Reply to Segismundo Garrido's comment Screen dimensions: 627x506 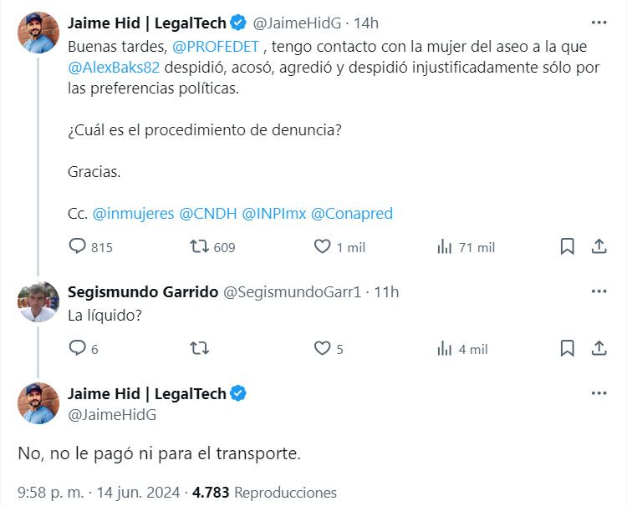(78, 349)
